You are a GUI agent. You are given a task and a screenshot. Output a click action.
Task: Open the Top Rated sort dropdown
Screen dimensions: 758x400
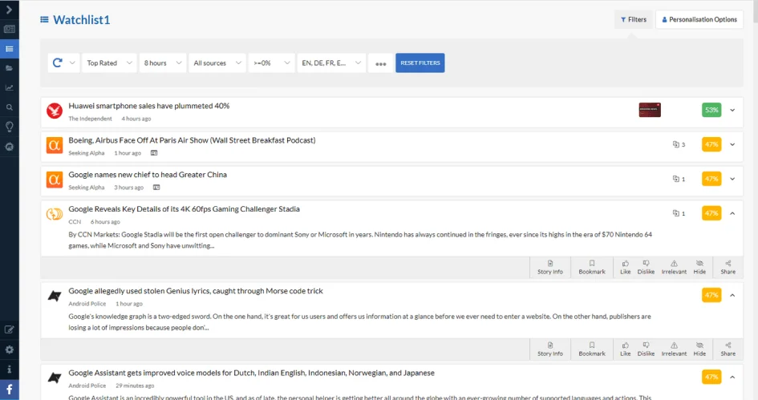109,63
